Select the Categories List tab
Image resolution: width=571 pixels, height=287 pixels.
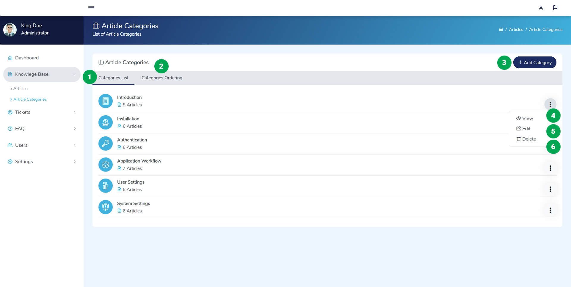(x=113, y=78)
